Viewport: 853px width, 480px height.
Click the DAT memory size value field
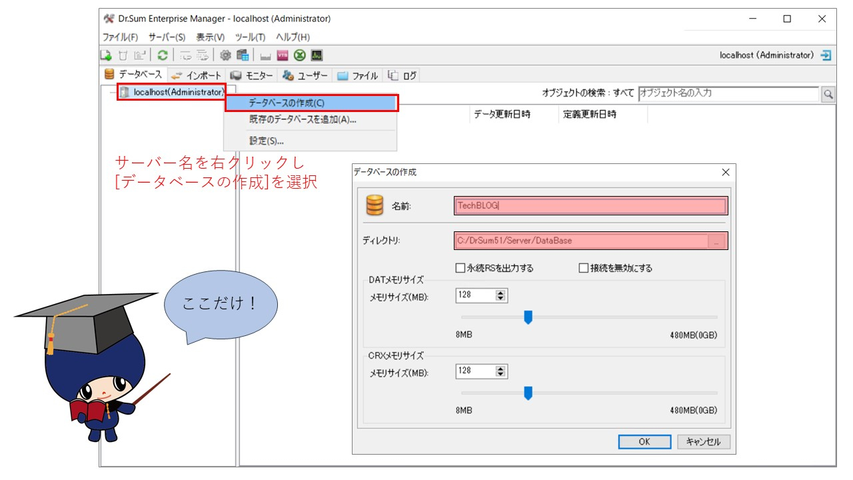(x=476, y=295)
